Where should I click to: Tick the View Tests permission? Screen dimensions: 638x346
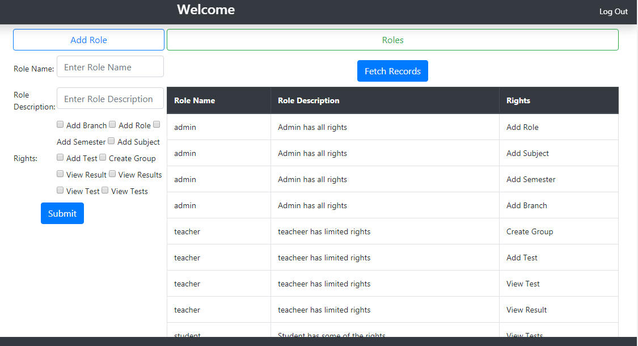point(104,190)
